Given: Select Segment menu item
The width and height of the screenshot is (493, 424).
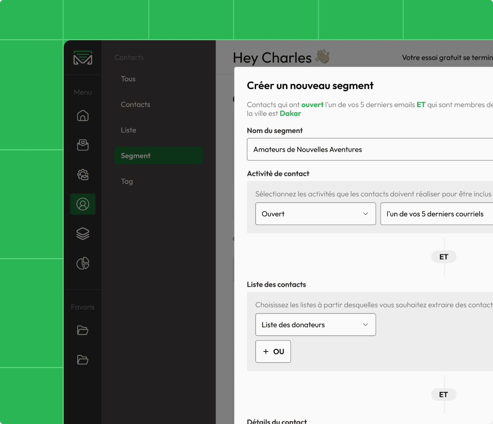Looking at the screenshot, I should (159, 156).
